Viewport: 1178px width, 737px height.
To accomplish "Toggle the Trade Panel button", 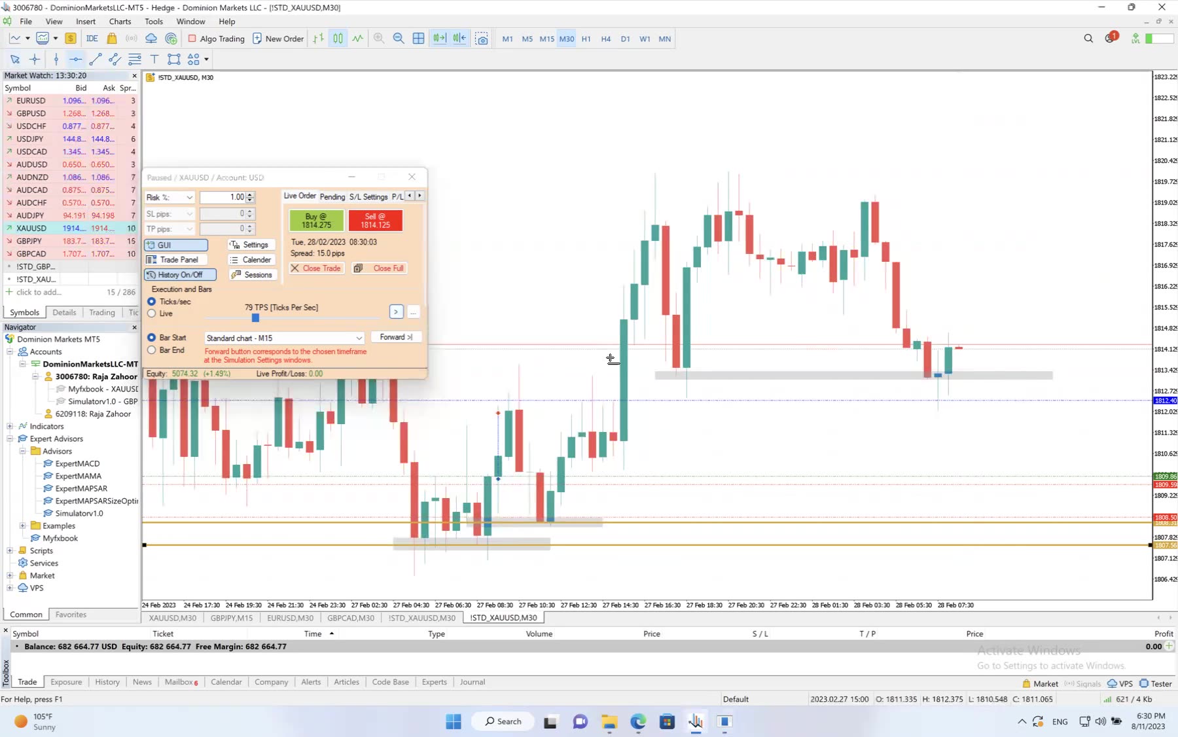I will tap(176, 260).
